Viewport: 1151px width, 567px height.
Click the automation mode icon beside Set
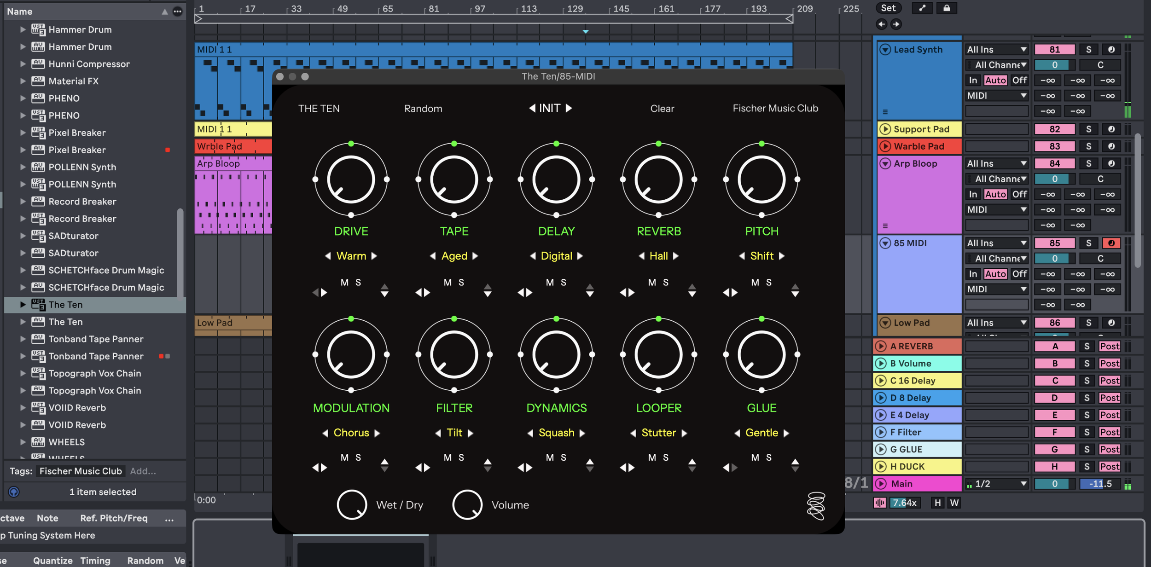click(922, 8)
